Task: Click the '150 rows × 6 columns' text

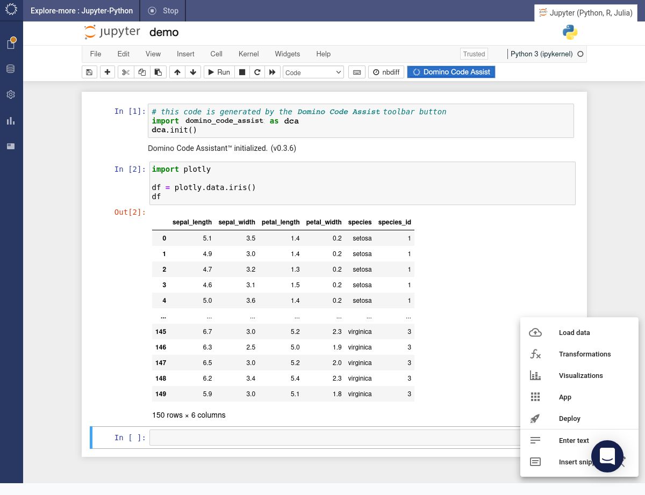Action: 189,415
